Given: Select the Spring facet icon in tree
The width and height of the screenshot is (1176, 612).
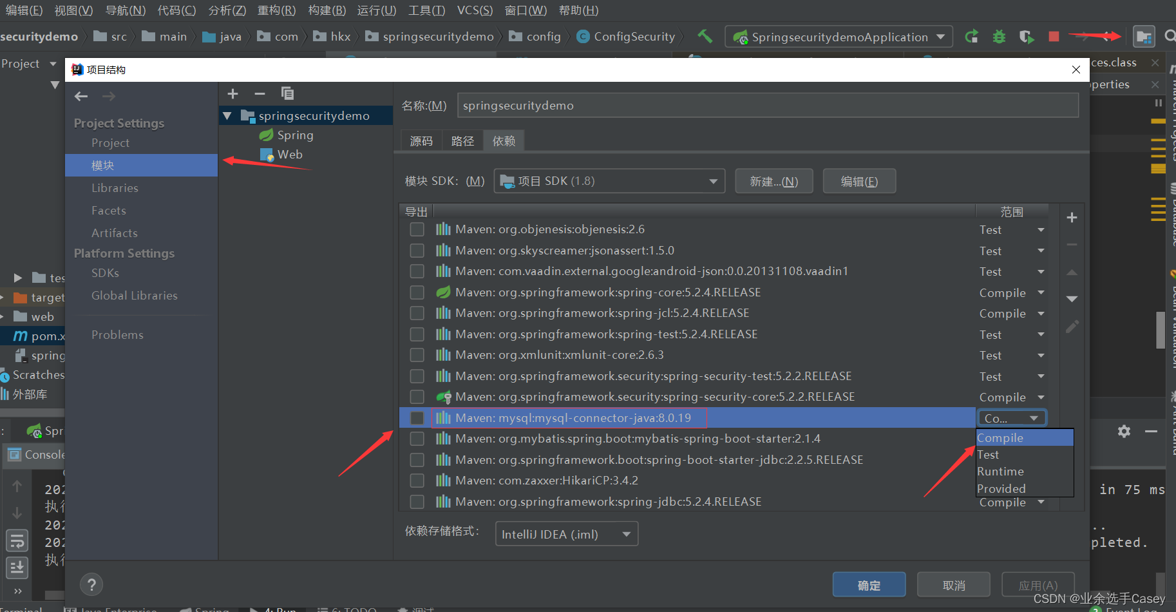Looking at the screenshot, I should click(x=266, y=135).
